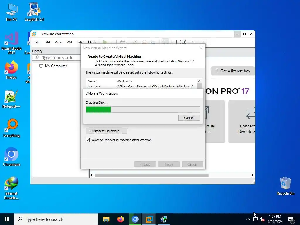300x225 pixels.
Task: Toggle the Show Library sidebar icon
Action: click(165, 42)
